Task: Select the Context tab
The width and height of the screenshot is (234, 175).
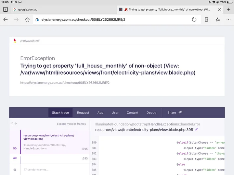Action: click(x=132, y=112)
